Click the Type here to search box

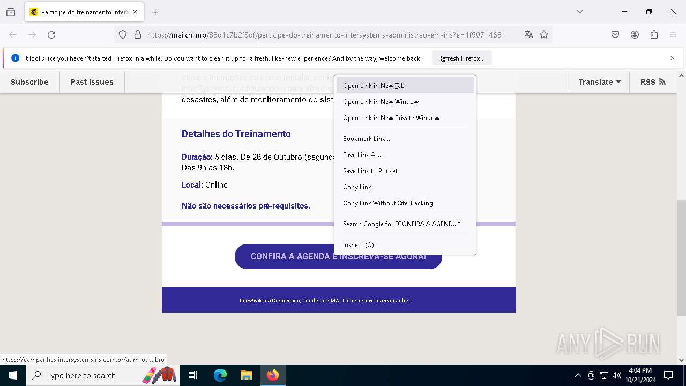click(x=103, y=375)
